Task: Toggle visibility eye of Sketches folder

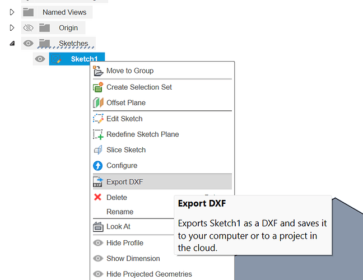Action: coord(28,43)
